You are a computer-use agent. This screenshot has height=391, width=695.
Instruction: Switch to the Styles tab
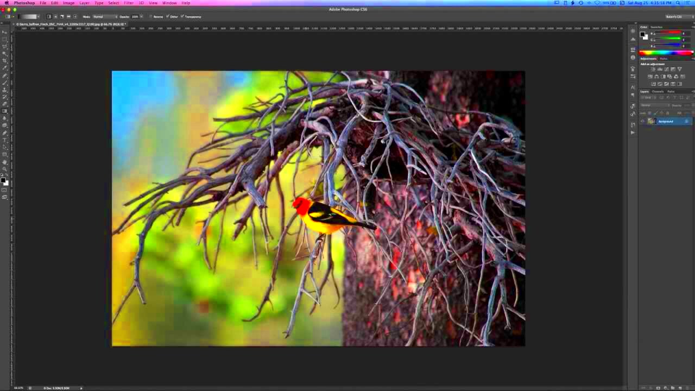[664, 58]
